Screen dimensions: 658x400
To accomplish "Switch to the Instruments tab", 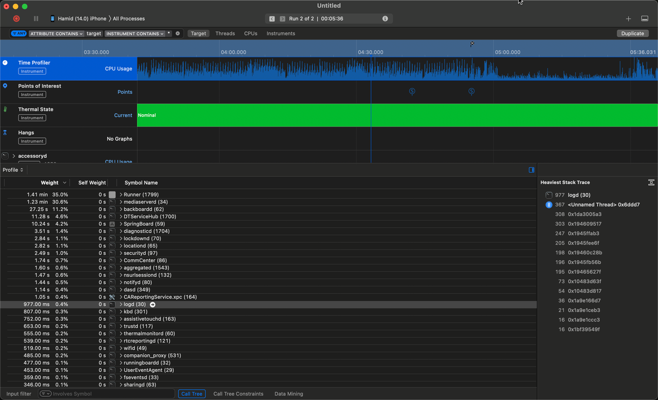I will coord(281,33).
